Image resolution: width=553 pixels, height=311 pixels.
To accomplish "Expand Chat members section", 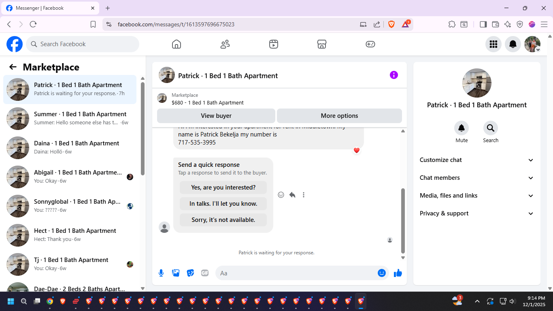I will point(477,178).
